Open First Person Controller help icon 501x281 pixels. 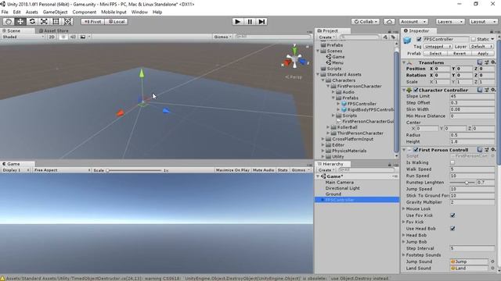click(x=480, y=149)
